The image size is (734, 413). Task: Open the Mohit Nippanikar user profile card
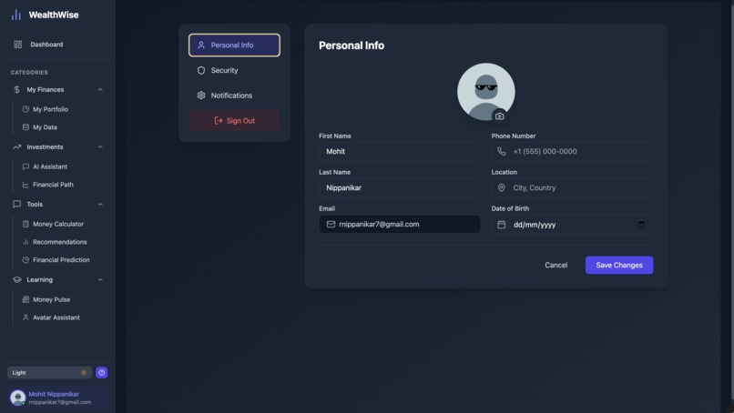click(x=57, y=398)
